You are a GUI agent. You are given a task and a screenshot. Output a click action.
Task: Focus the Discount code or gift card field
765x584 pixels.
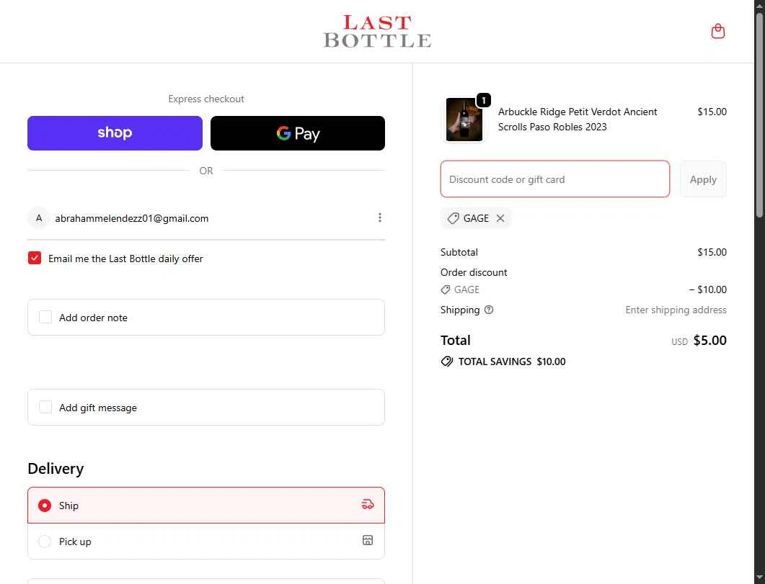point(554,179)
